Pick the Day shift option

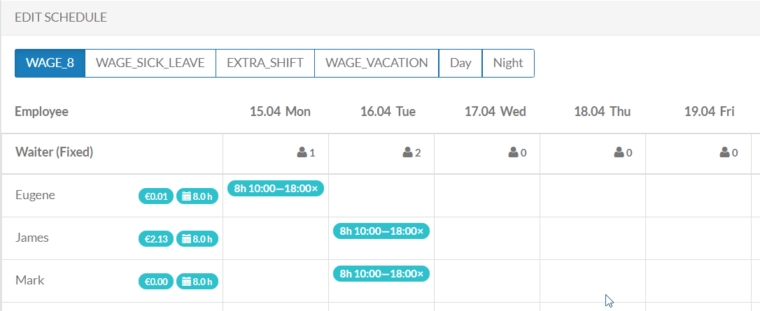(460, 63)
